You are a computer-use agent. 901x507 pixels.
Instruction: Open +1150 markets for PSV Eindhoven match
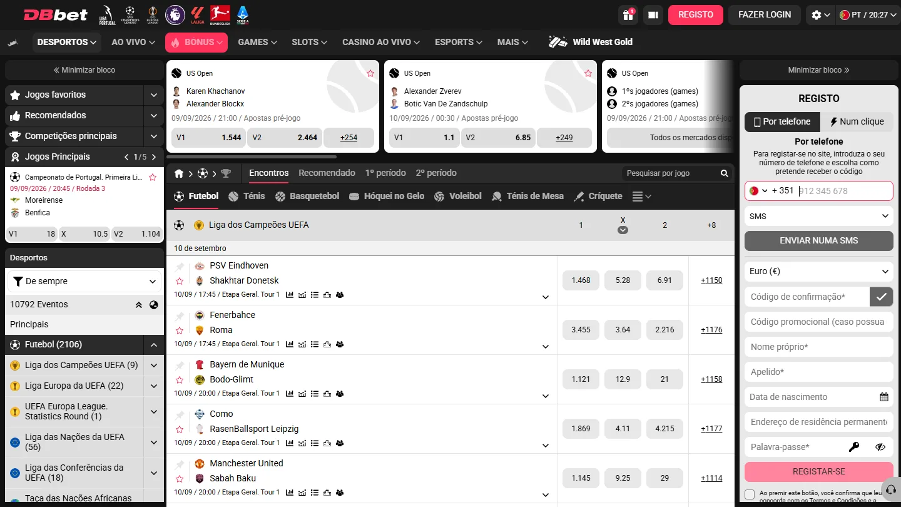711,280
